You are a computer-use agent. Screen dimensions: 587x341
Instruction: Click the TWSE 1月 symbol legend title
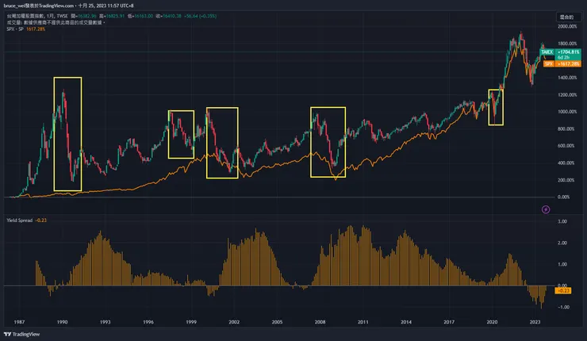click(37, 16)
